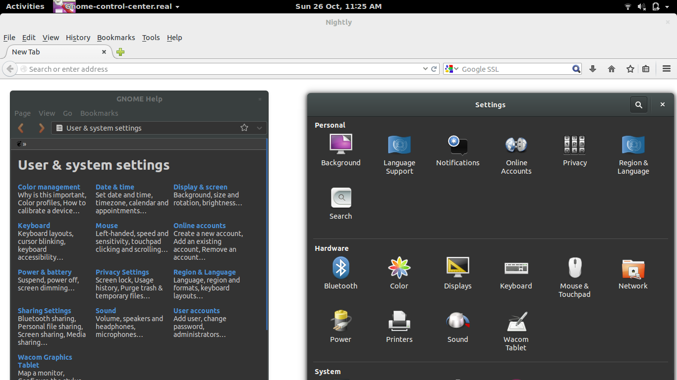Image resolution: width=677 pixels, height=380 pixels.
Task: Open Background settings
Action: coord(340,148)
